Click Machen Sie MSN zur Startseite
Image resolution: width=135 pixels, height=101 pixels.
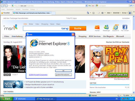117,42
